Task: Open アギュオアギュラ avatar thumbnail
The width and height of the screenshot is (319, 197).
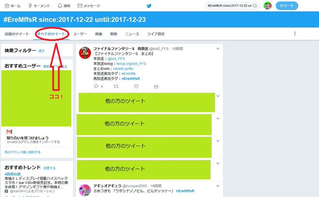Action: pos(85,190)
